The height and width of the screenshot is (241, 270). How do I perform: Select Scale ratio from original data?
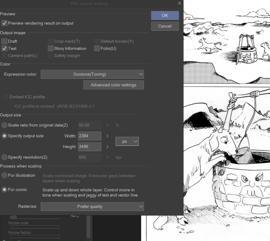coord(4,125)
